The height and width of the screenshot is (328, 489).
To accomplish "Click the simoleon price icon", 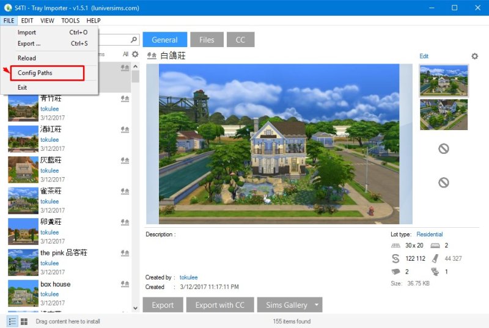I will (x=395, y=258).
